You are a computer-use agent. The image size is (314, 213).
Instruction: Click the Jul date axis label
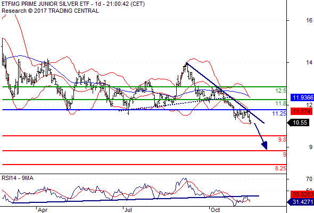pyautogui.click(x=128, y=210)
